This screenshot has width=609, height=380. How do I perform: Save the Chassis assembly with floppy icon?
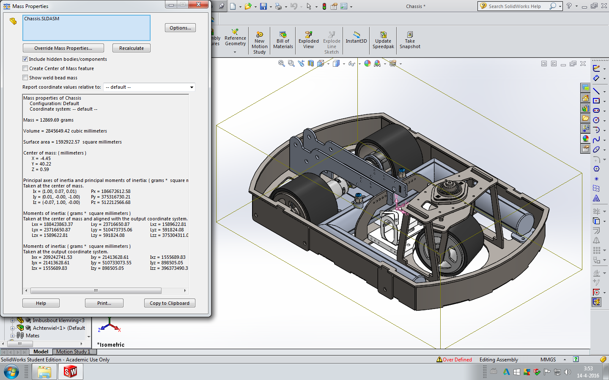coord(263,6)
